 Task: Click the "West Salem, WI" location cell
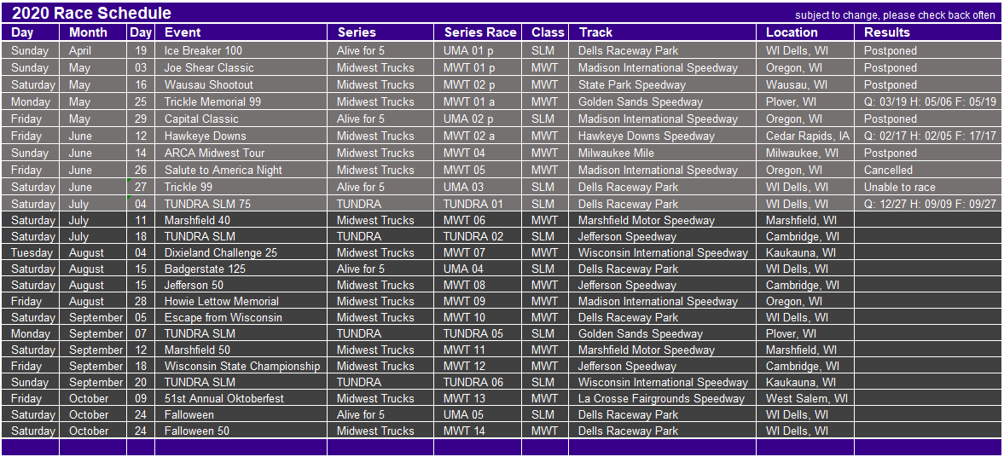tap(806, 399)
